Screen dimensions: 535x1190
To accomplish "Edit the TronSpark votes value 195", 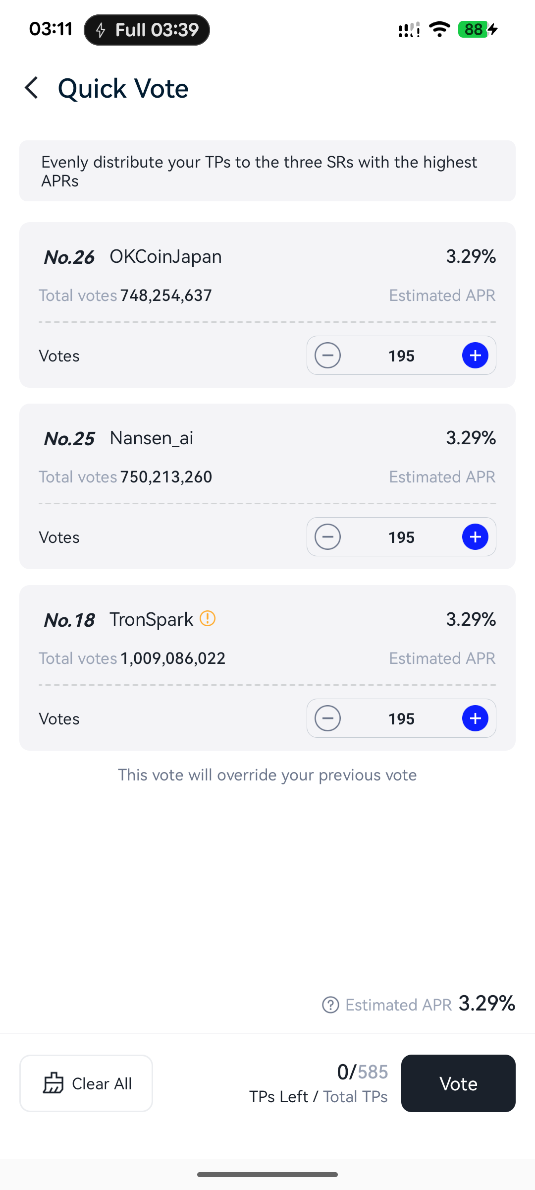I will (x=401, y=719).
